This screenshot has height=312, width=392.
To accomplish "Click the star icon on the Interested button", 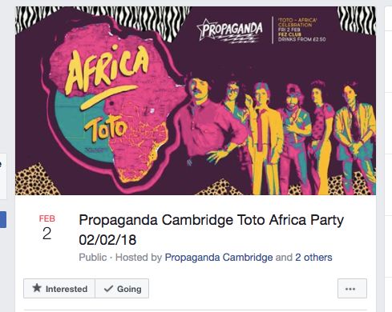I will [37, 288].
